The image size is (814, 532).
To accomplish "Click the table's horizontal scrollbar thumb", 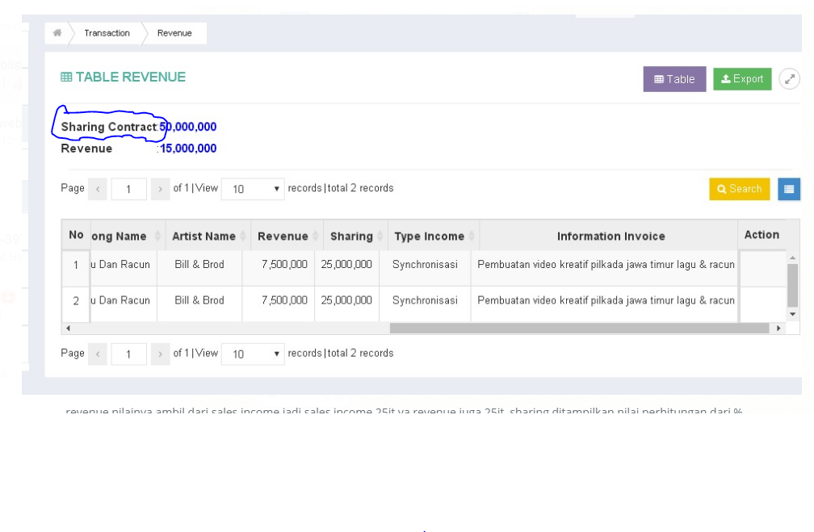I will [x=578, y=329].
